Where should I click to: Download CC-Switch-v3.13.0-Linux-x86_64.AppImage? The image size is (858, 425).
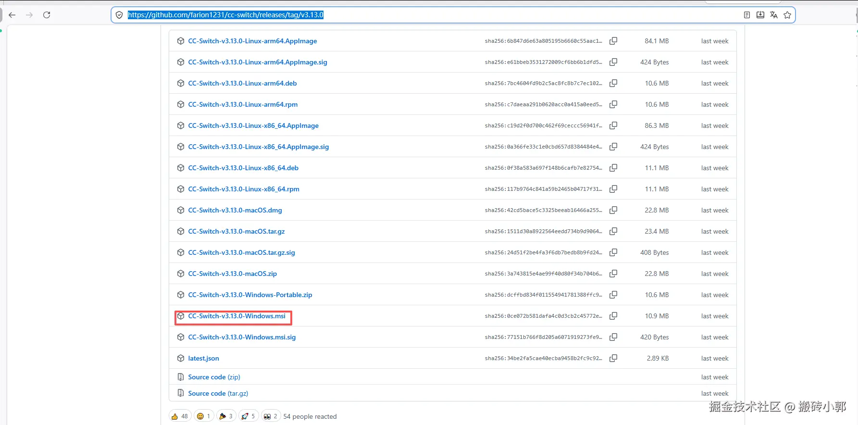(253, 125)
